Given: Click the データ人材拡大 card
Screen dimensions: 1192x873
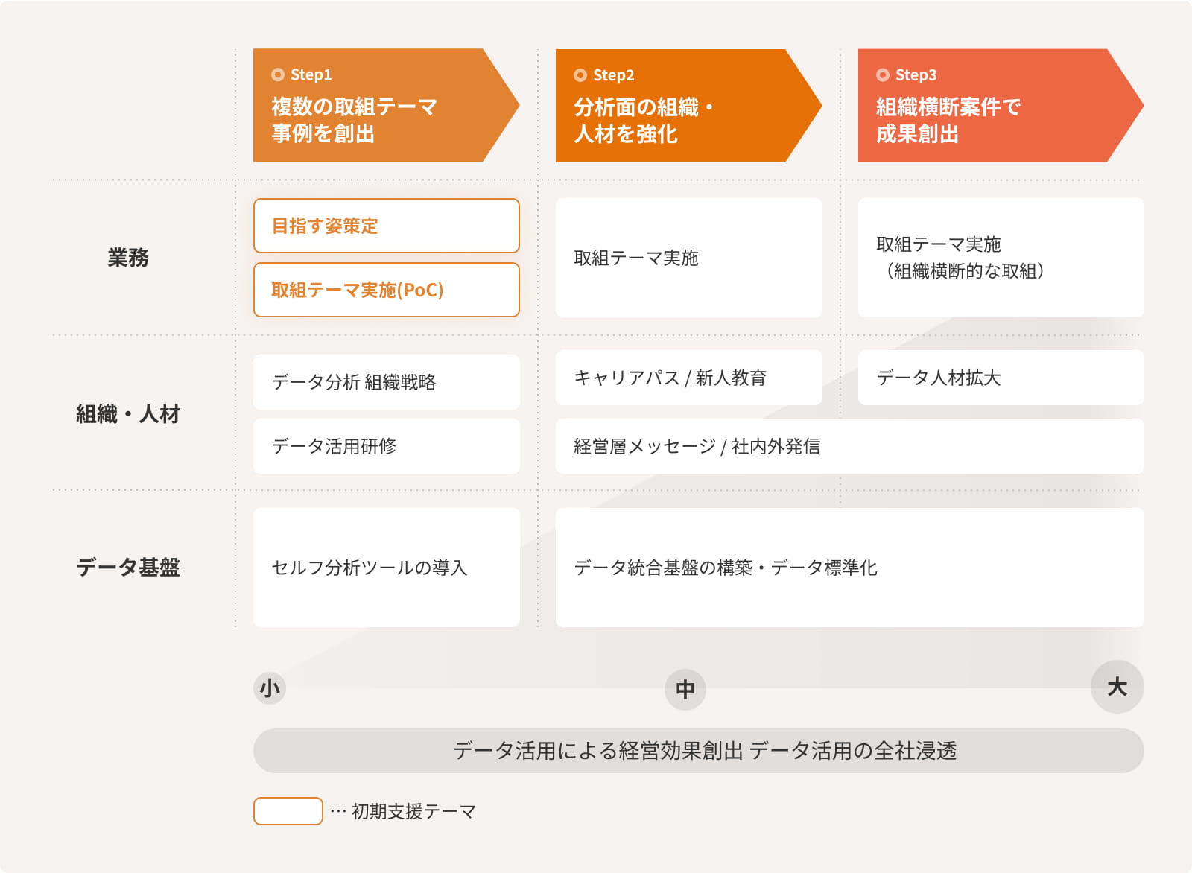Looking at the screenshot, I should [x=1001, y=378].
